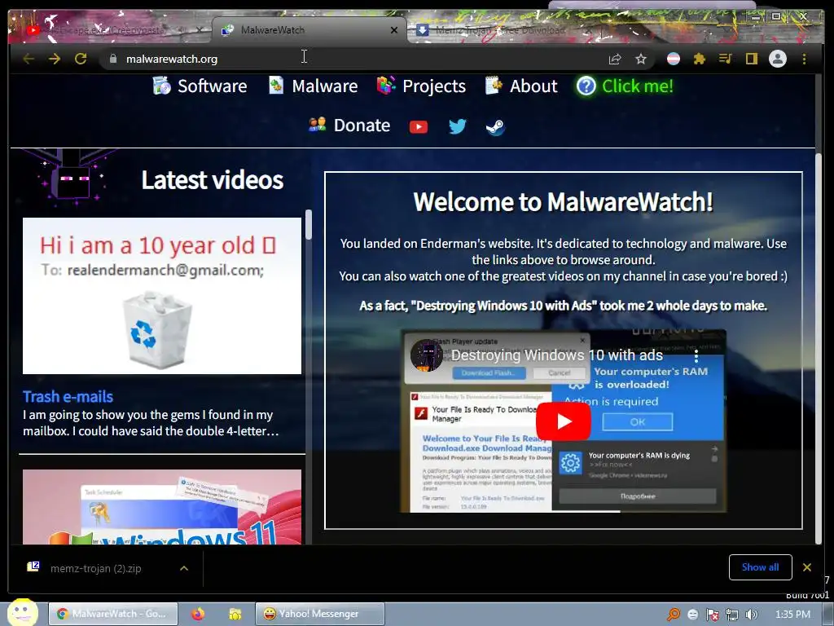The width and height of the screenshot is (834, 626).
Task: Click striped extension icon in toolbar
Action: [x=674, y=59]
